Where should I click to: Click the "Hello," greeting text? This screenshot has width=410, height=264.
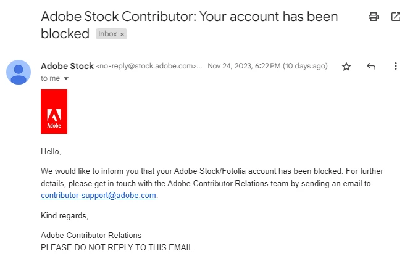point(51,151)
